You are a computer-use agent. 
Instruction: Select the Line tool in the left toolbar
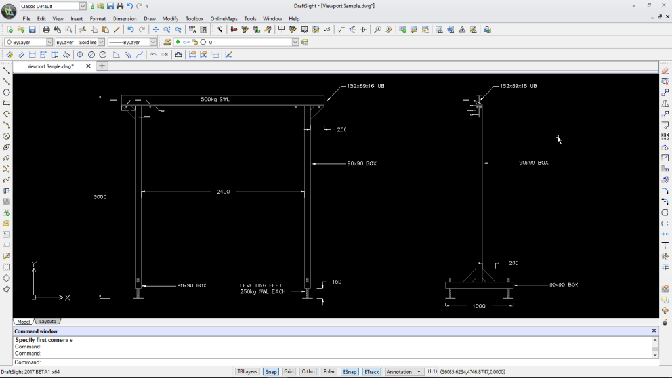tap(5, 70)
